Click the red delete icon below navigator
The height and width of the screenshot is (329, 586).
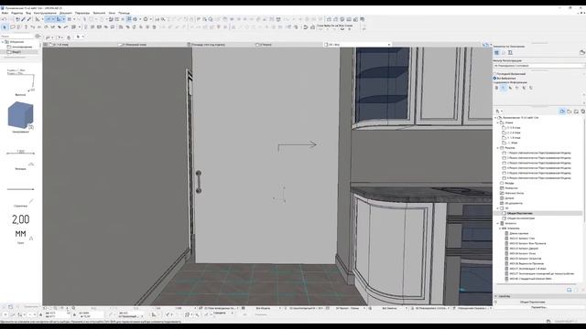[x=582, y=290]
